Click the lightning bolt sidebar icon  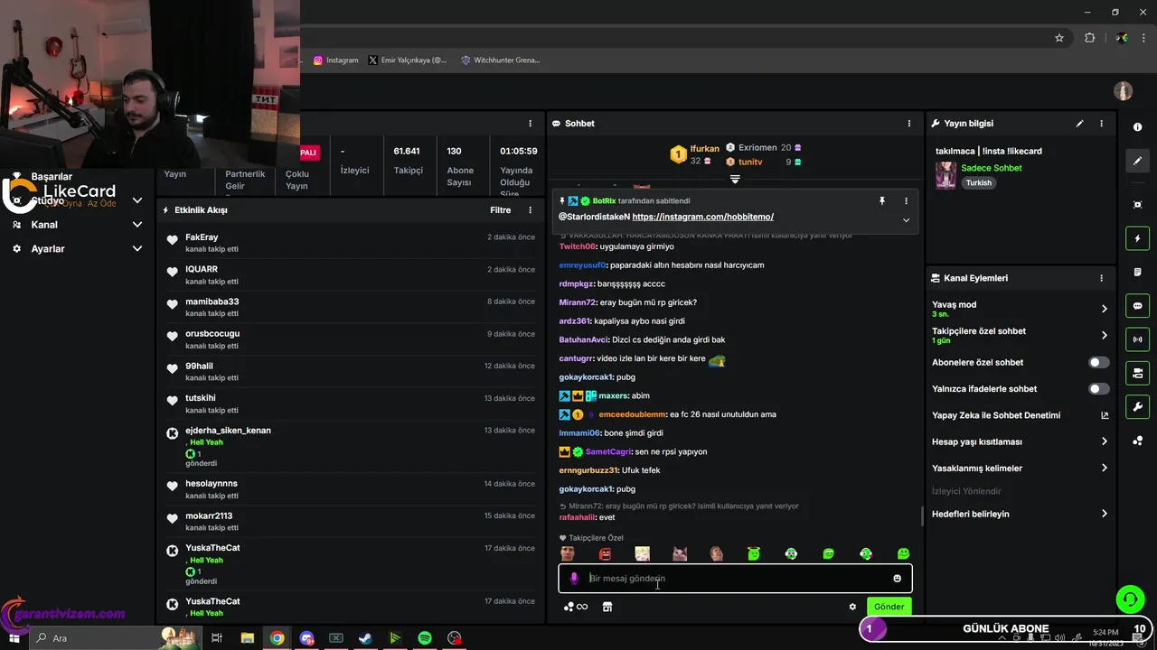(x=1137, y=238)
